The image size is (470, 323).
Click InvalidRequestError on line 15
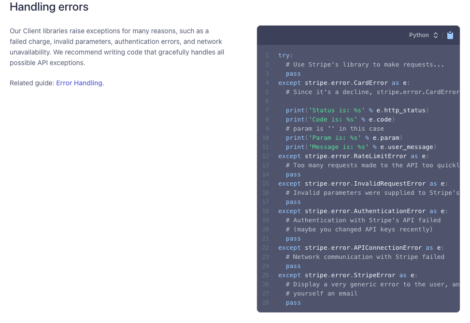(x=390, y=184)
